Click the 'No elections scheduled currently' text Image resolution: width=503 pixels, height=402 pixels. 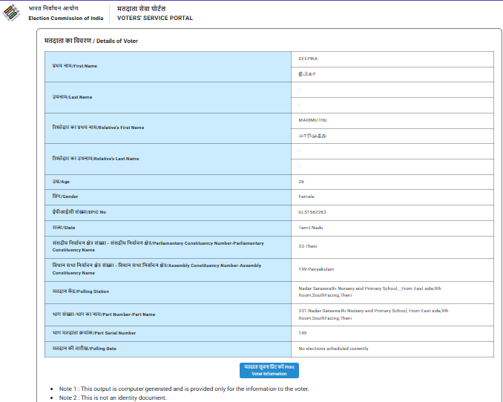333,349
